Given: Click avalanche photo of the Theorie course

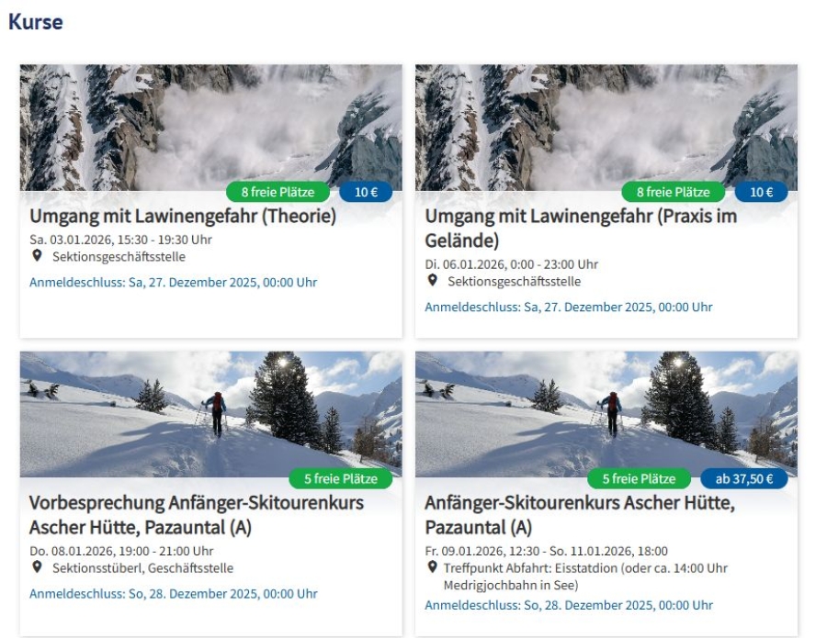Looking at the screenshot, I should pos(211,128).
